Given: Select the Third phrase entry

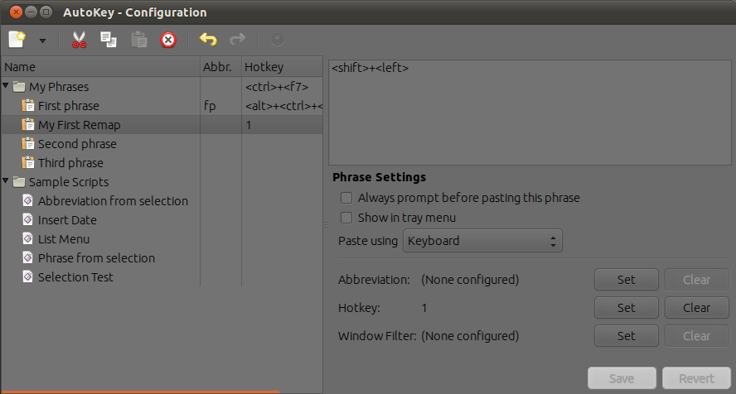Looking at the screenshot, I should 71,163.
